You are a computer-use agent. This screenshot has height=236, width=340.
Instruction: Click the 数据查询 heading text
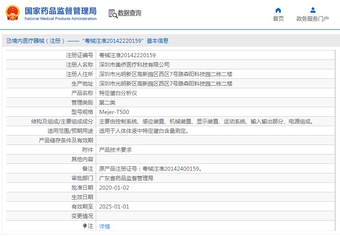click(129, 14)
